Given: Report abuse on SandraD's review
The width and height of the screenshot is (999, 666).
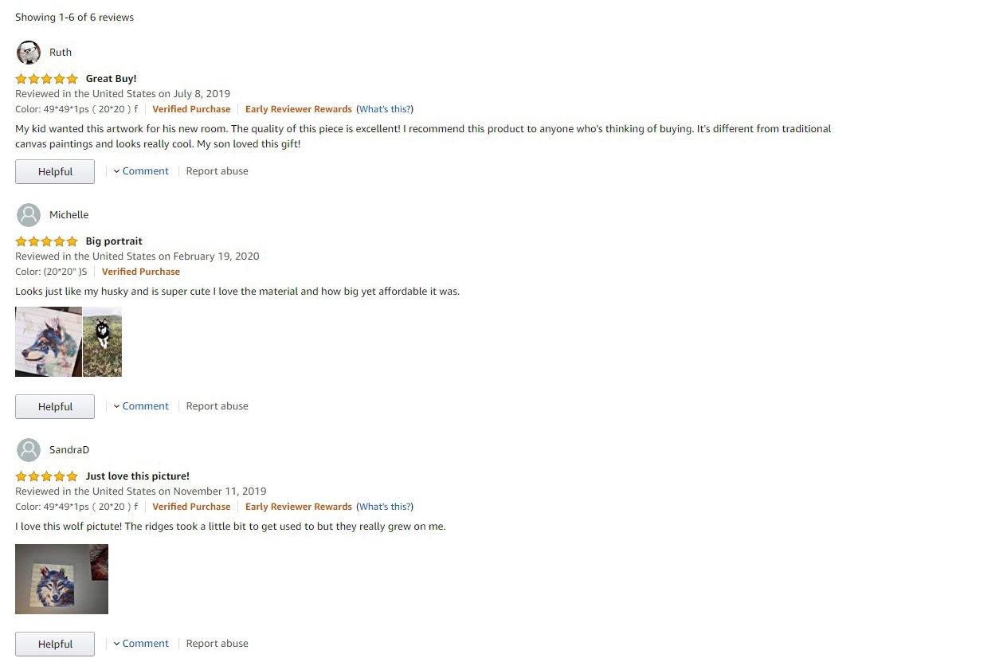Looking at the screenshot, I should (x=217, y=644).
